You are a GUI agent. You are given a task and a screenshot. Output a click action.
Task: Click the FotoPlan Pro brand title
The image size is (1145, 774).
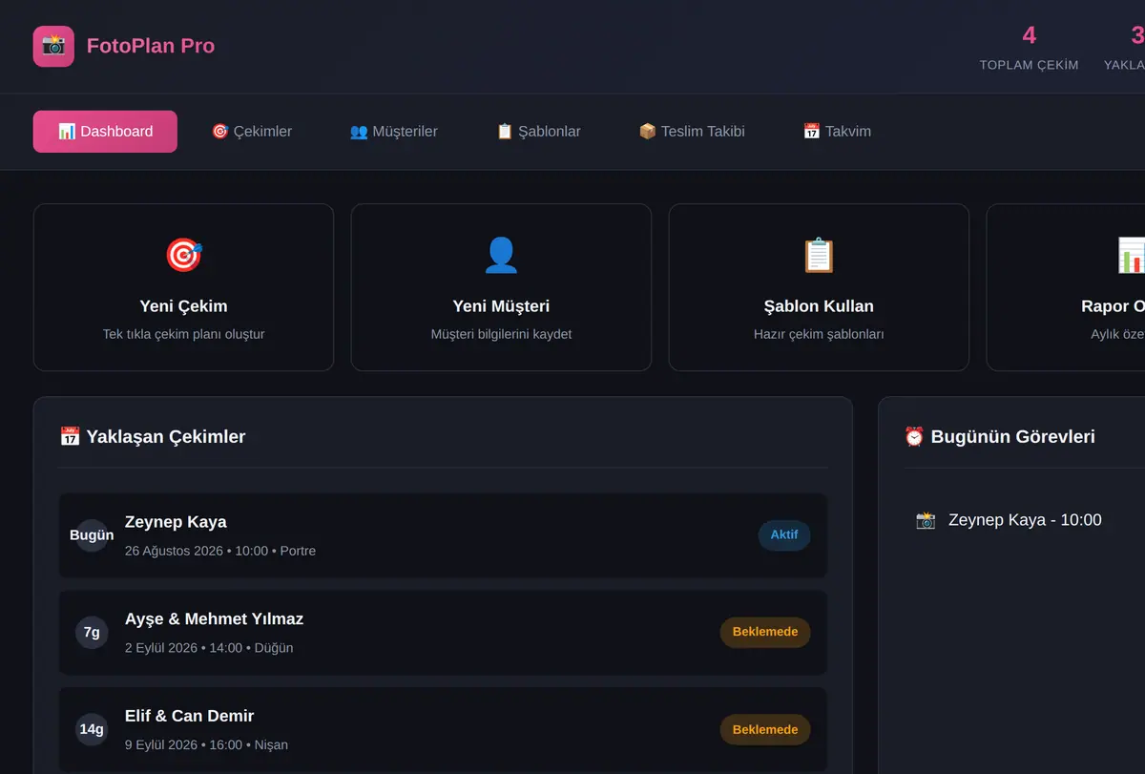151,46
